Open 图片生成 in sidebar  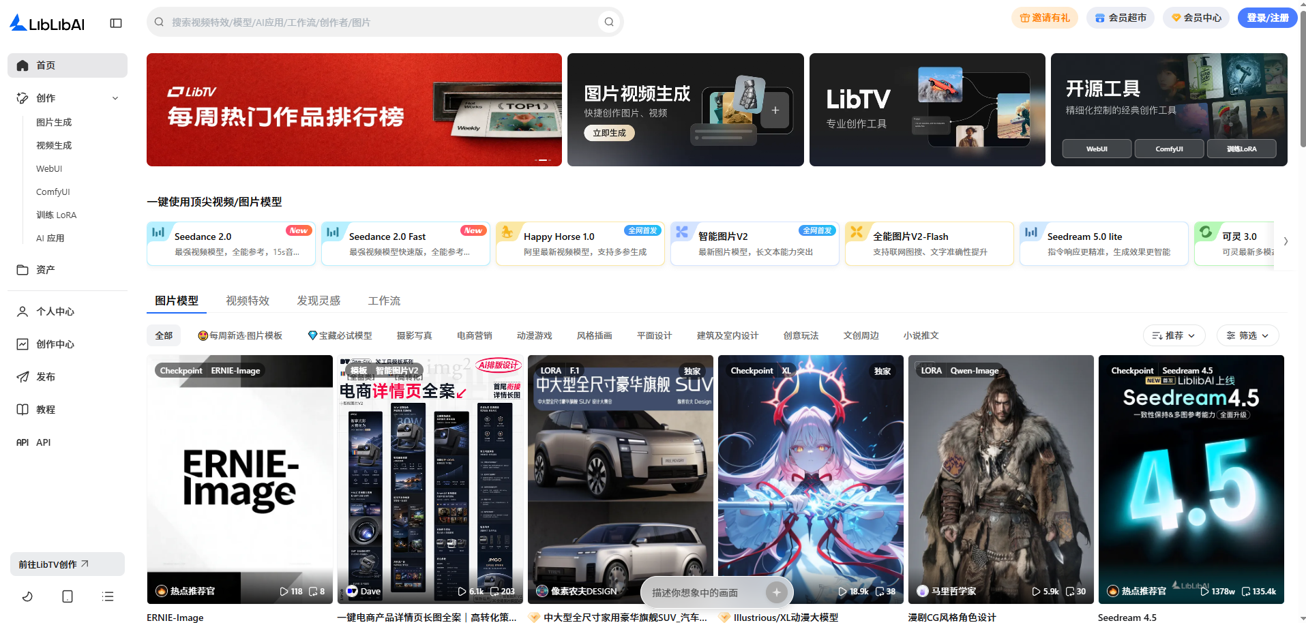(x=54, y=123)
